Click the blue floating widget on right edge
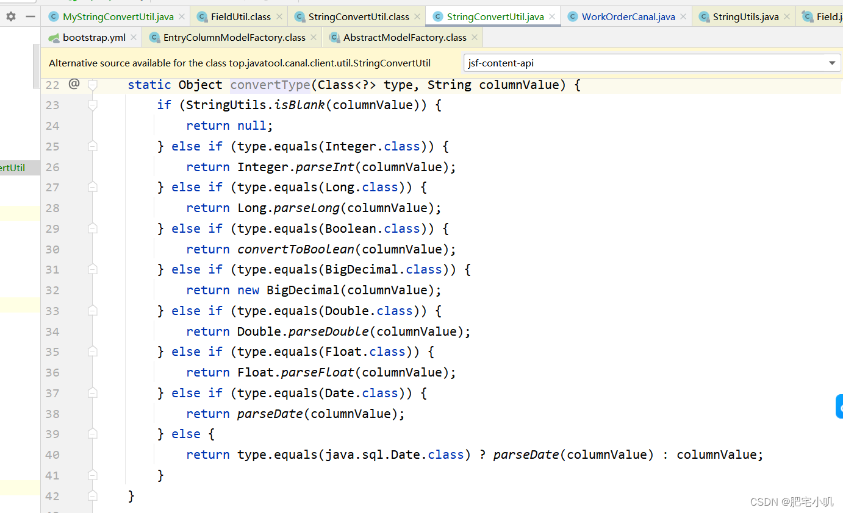Image resolution: width=843 pixels, height=513 pixels. pyautogui.click(x=839, y=406)
